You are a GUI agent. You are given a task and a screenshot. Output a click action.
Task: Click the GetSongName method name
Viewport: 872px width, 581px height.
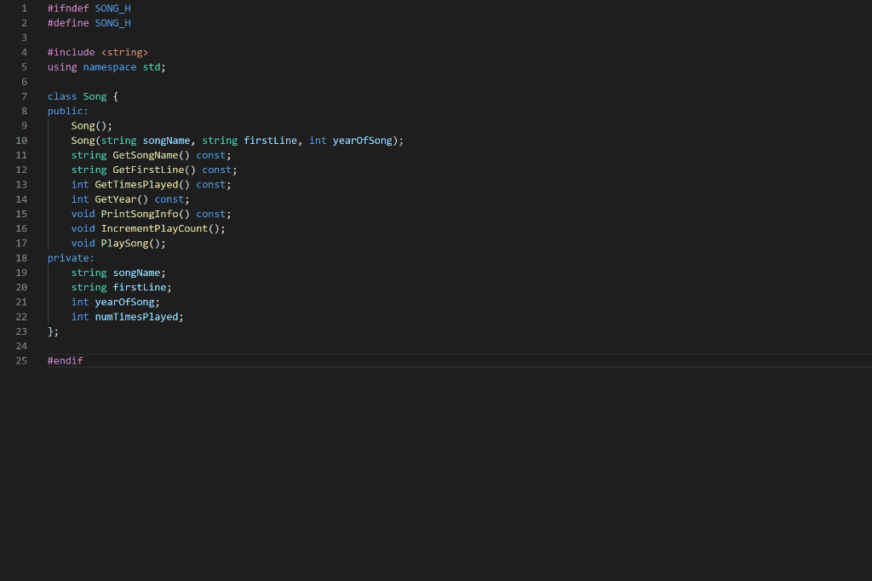(x=140, y=154)
